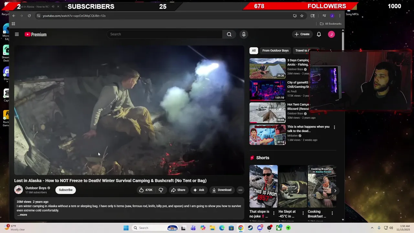The image size is (414, 233).
Task: Open Windows Start menu
Action: pyautogui.click(x=126, y=228)
